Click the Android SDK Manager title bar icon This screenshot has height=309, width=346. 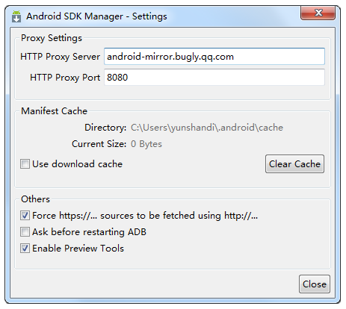(16, 16)
